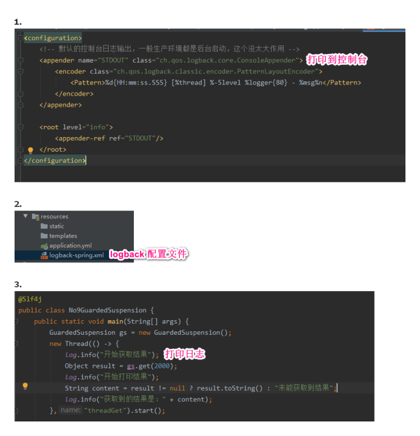Image resolution: width=420 pixels, height=436 pixels.
Task: Click the application.yml Spring file icon
Action: (44, 246)
